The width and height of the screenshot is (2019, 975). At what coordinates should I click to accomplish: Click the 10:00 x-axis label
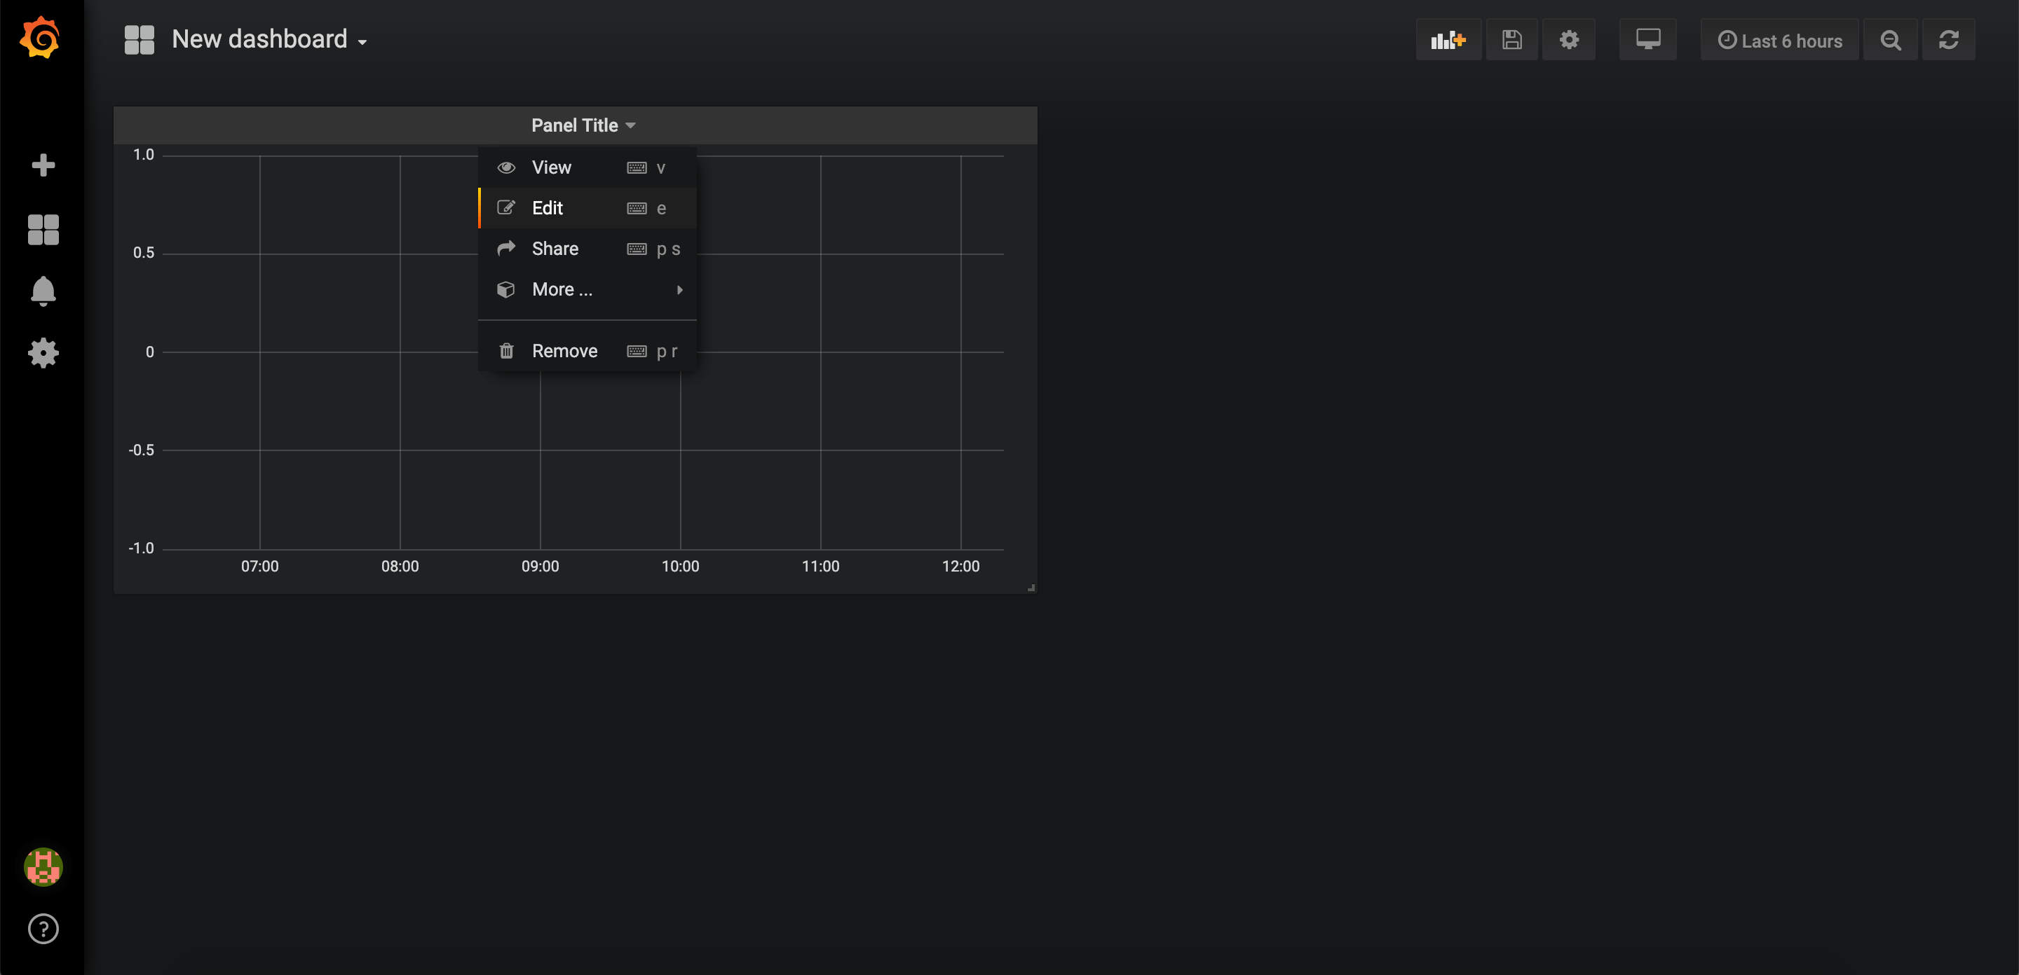[x=680, y=566]
